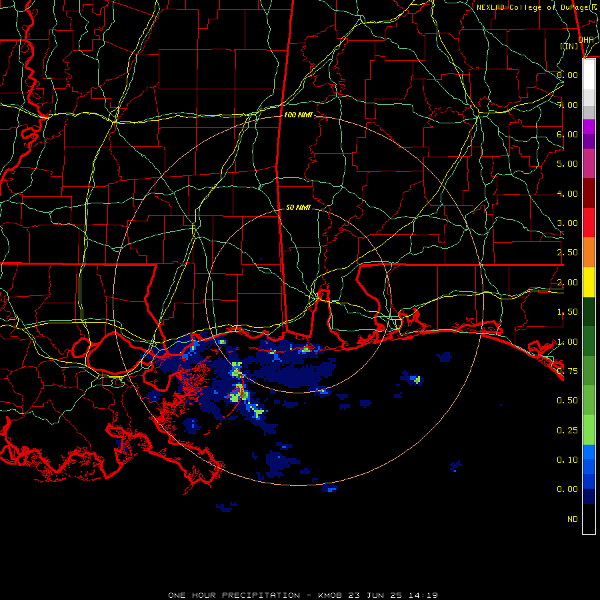Click the 1.00 legend value
Viewport: 600px width, 600px height.
pos(567,342)
